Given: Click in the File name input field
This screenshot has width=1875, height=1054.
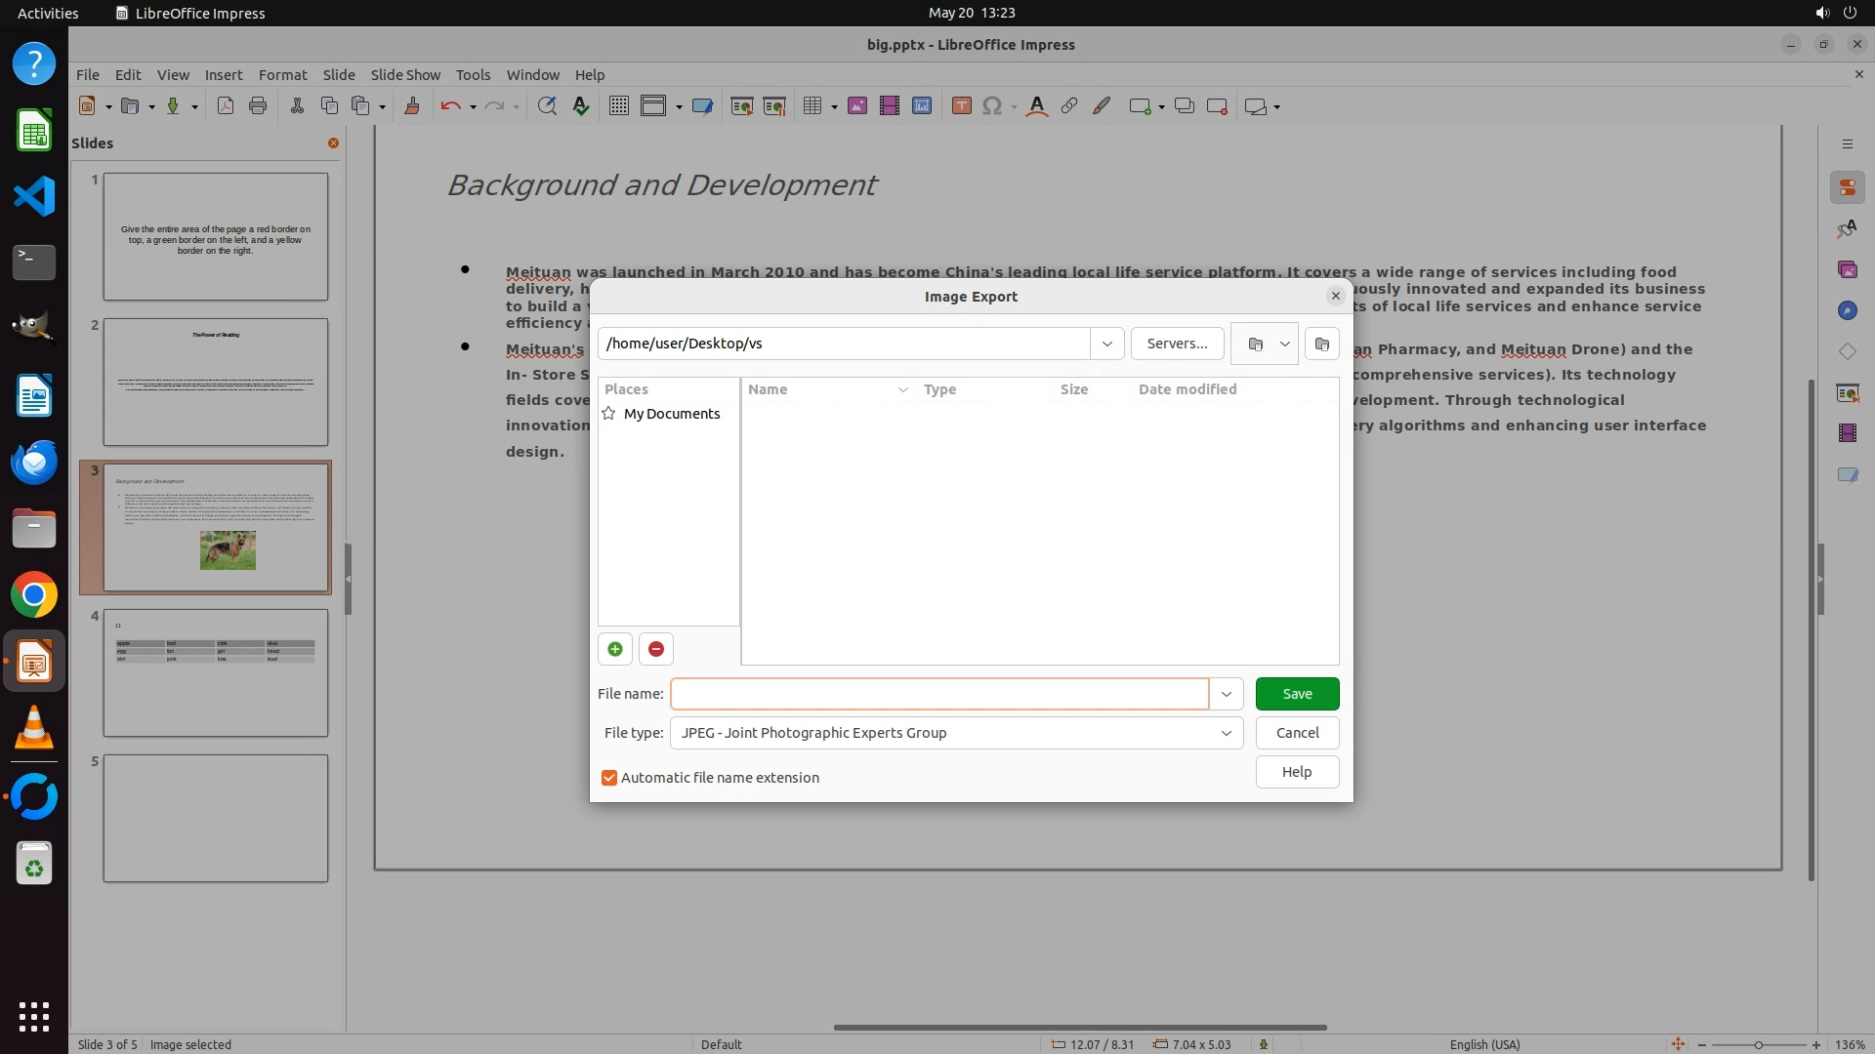Looking at the screenshot, I should tap(939, 694).
